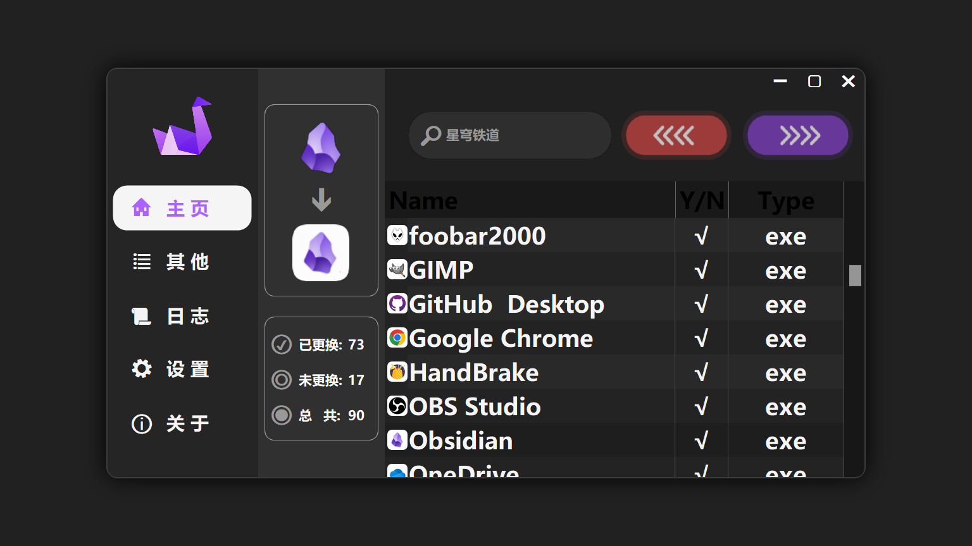Open the 其他 other page
This screenshot has width=972, height=546.
(x=182, y=262)
